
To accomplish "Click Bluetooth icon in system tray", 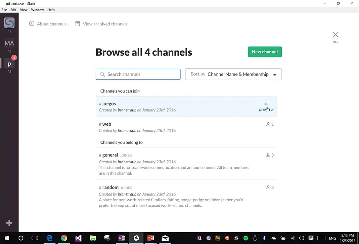I will tap(264, 238).
